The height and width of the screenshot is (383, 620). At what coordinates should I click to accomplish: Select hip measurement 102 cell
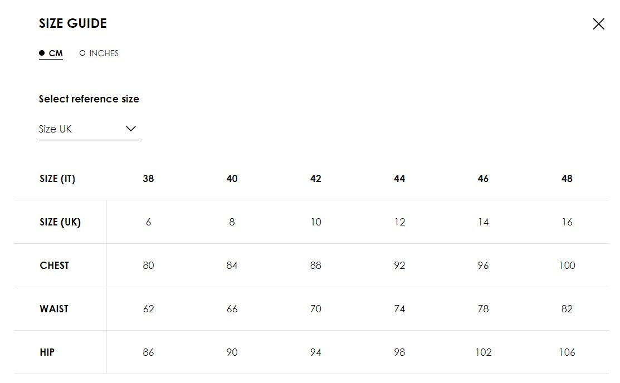click(x=483, y=352)
